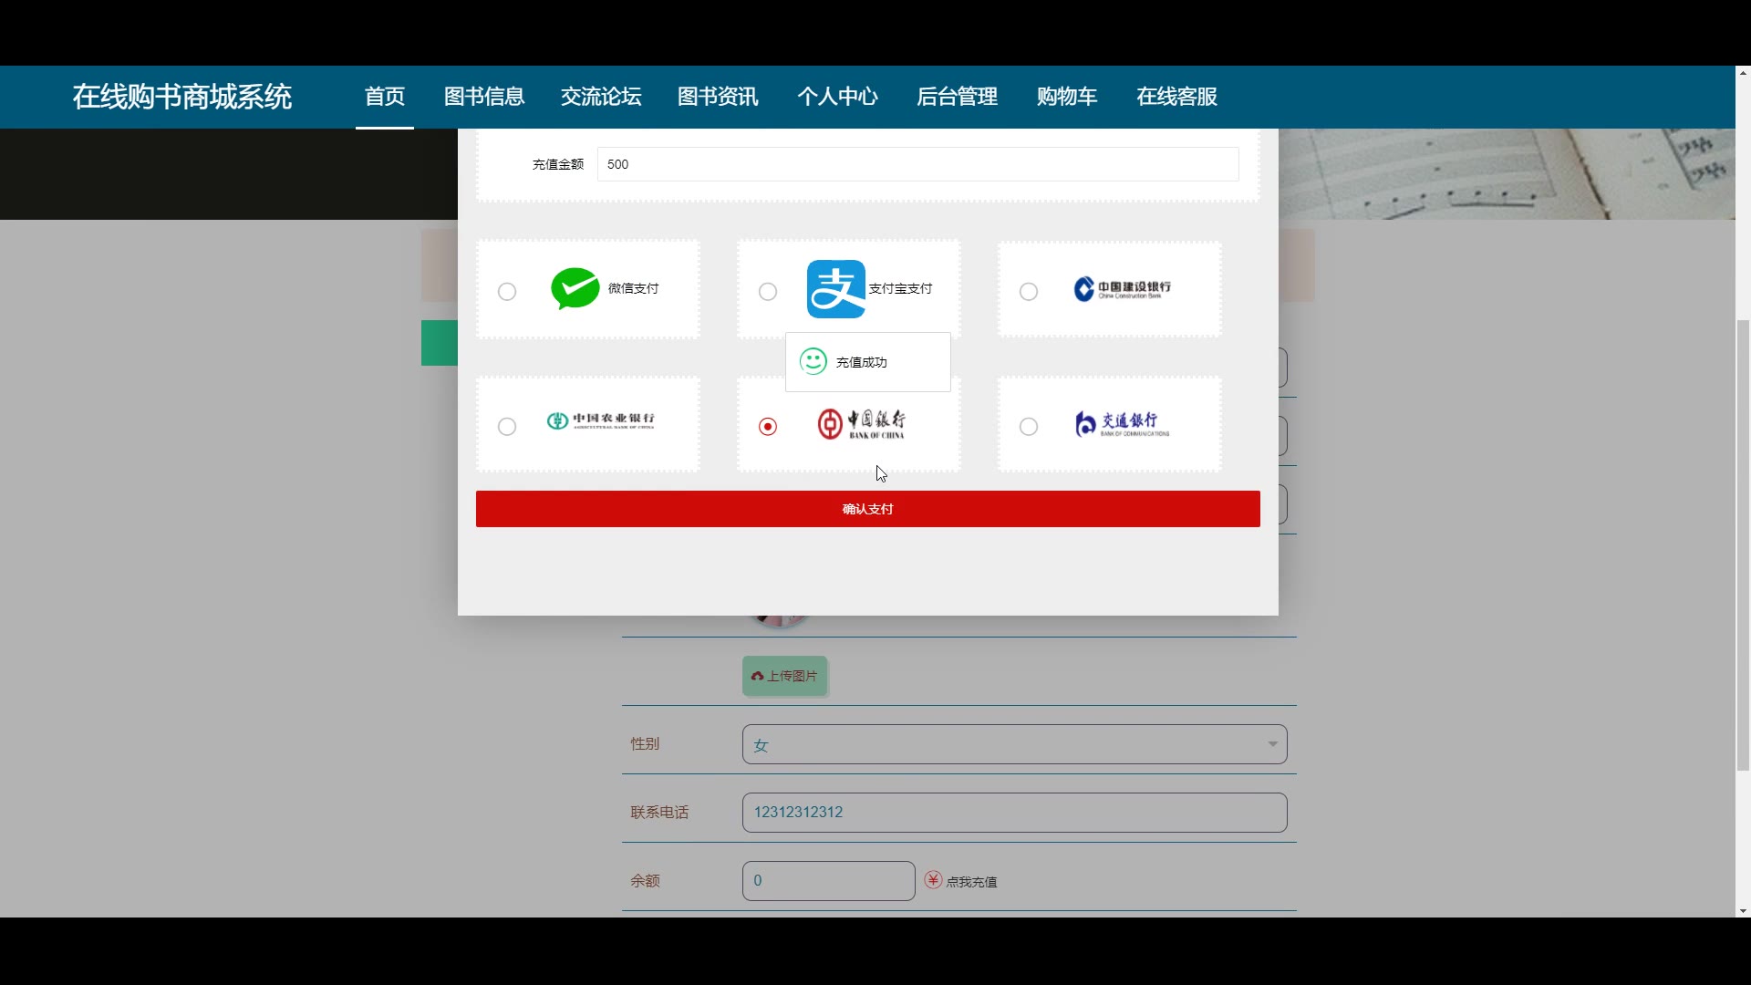Go to 购物车 shopping cart tab
Viewport: 1751px width, 985px height.
[x=1066, y=97]
